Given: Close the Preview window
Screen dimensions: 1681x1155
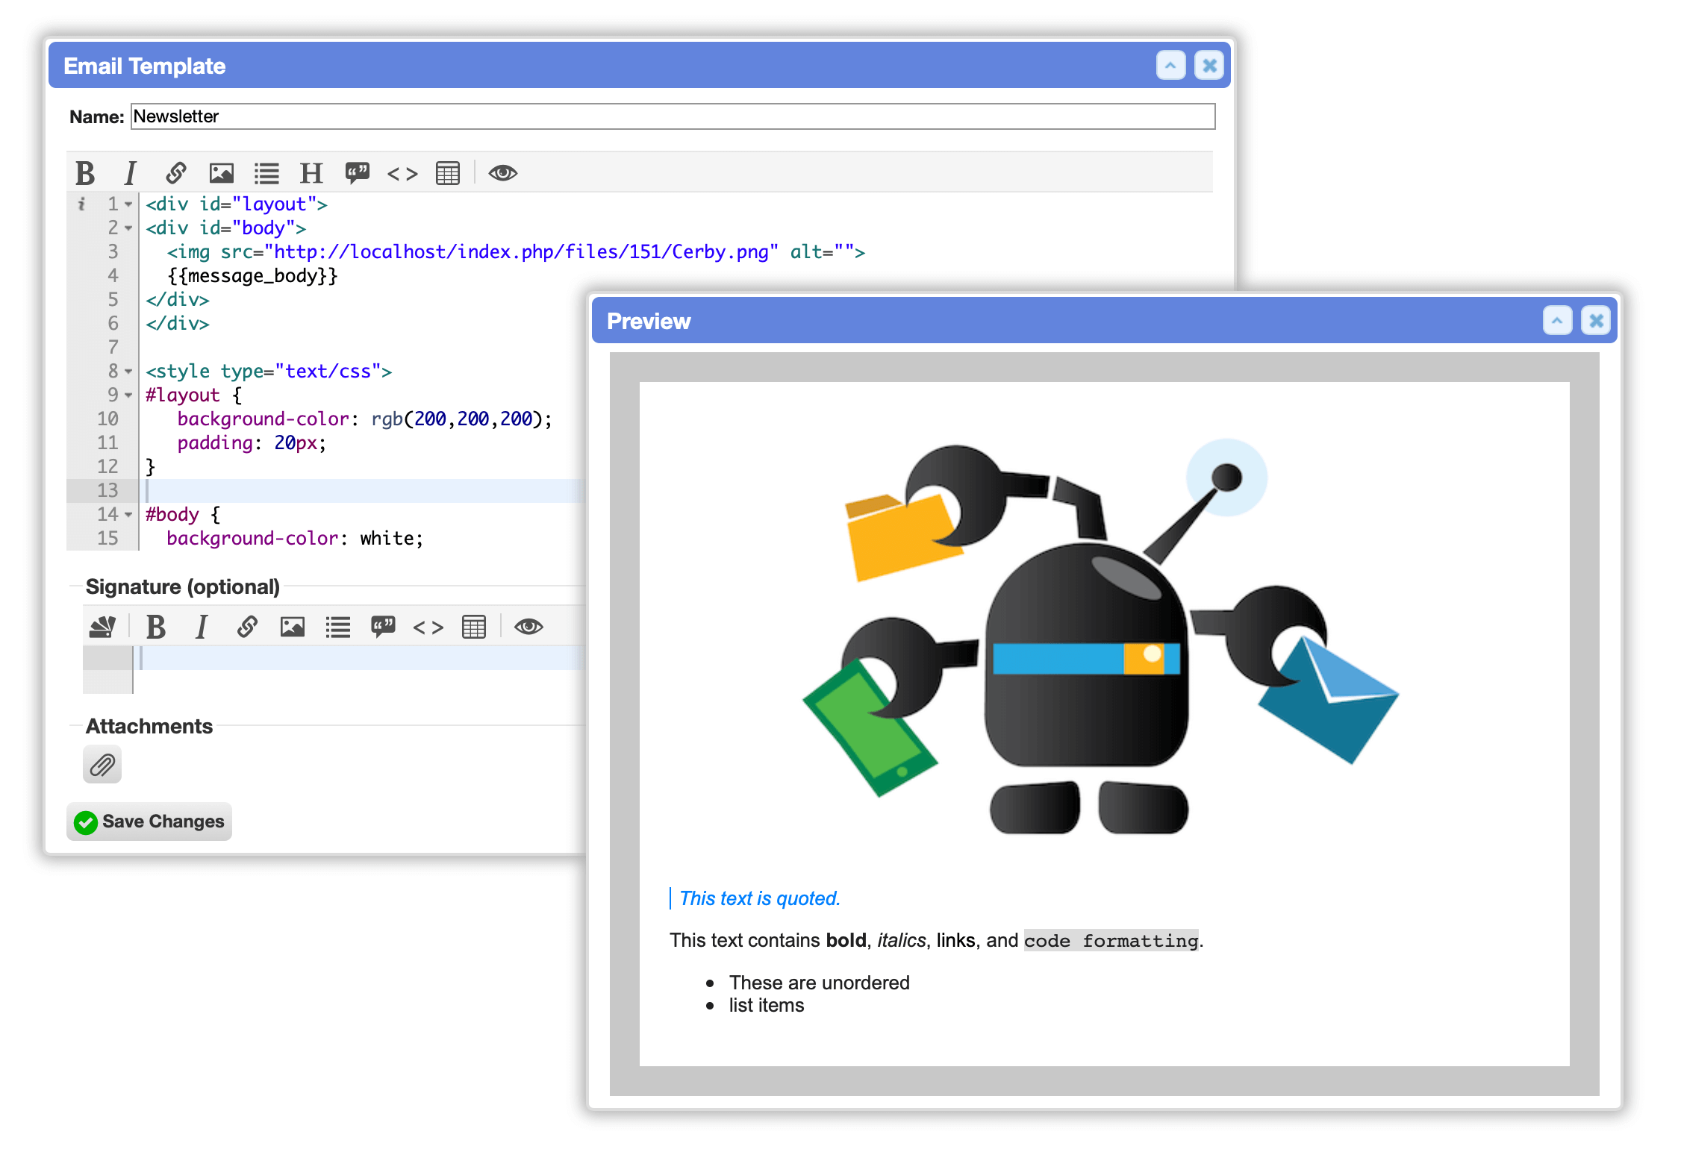Looking at the screenshot, I should pos(1596,321).
